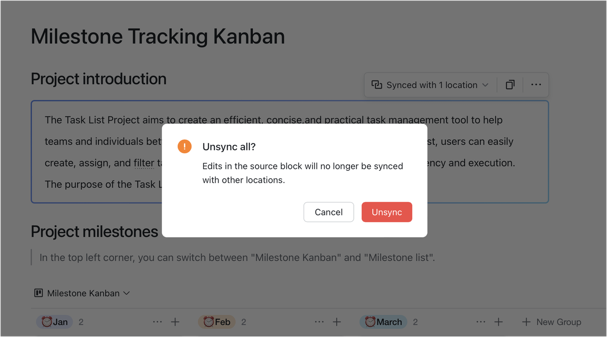Image resolution: width=607 pixels, height=337 pixels.
Task: Add a card to the Jan group
Action: click(x=175, y=322)
